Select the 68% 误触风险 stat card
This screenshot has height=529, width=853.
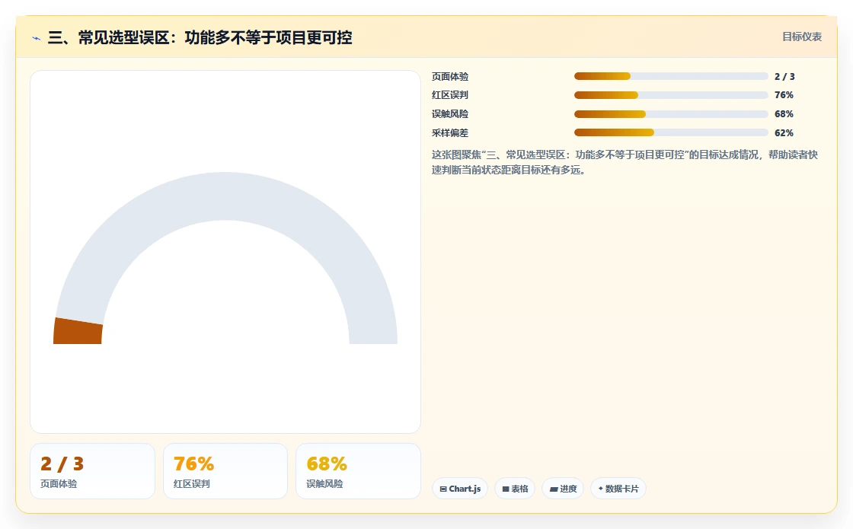(x=358, y=471)
